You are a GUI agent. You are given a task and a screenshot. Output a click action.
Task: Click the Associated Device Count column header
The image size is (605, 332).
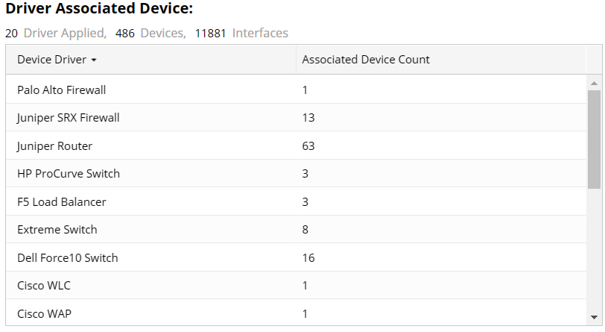click(x=366, y=60)
